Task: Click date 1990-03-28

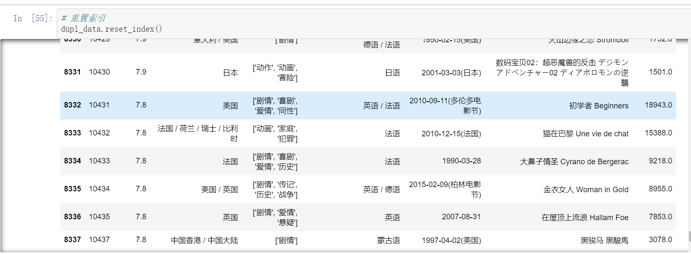Action: 461,161
